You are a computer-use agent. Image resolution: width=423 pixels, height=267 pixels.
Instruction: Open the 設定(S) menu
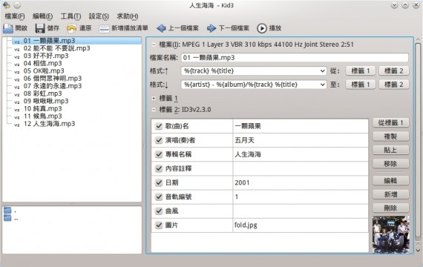[x=99, y=16]
